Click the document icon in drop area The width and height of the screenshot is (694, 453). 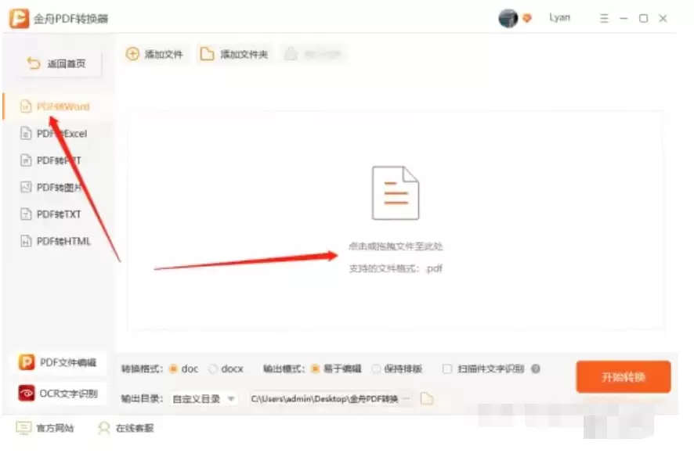click(395, 192)
